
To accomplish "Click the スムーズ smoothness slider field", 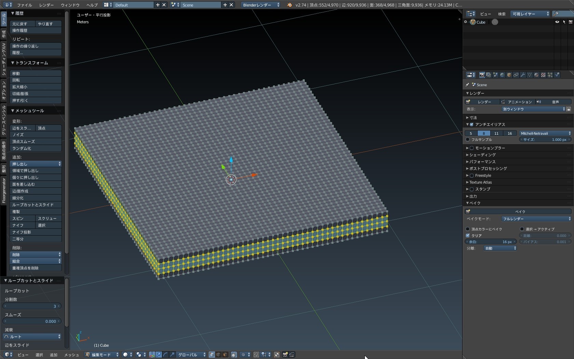I will [x=32, y=321].
